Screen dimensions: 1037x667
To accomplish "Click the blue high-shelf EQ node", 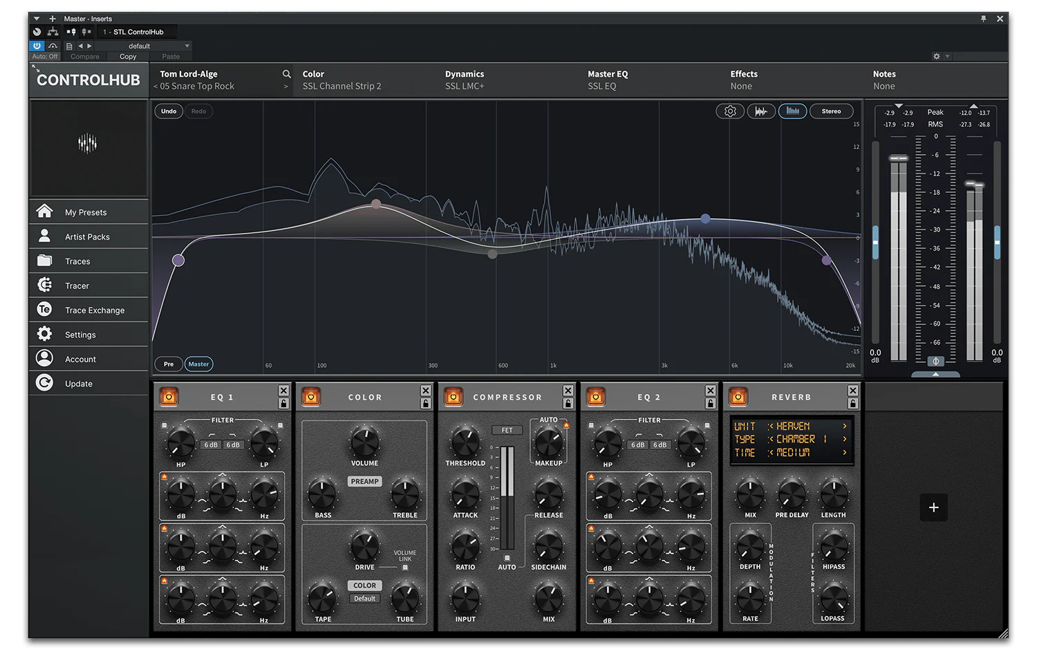I will tap(705, 218).
